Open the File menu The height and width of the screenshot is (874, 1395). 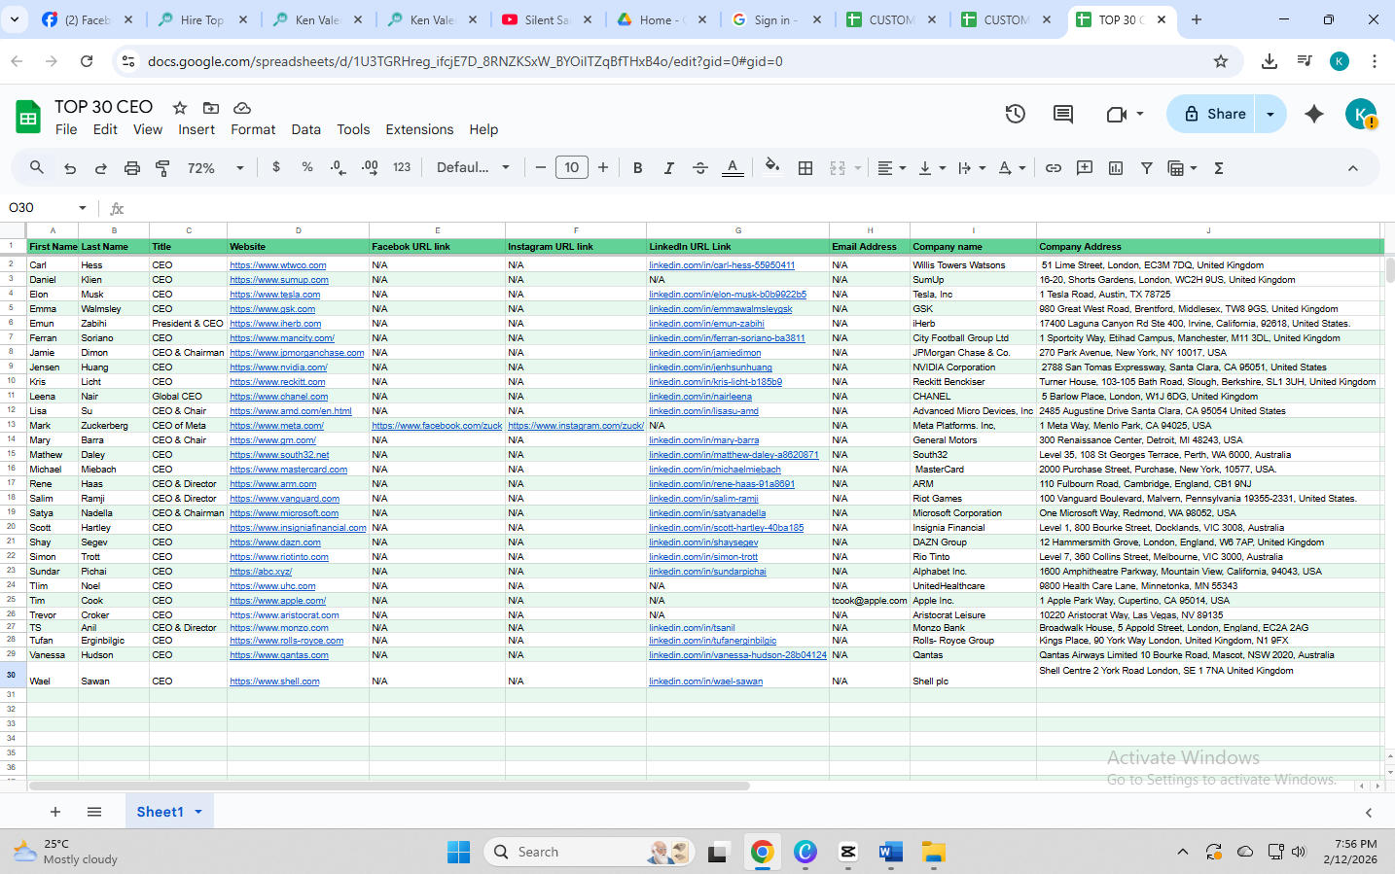tap(66, 129)
